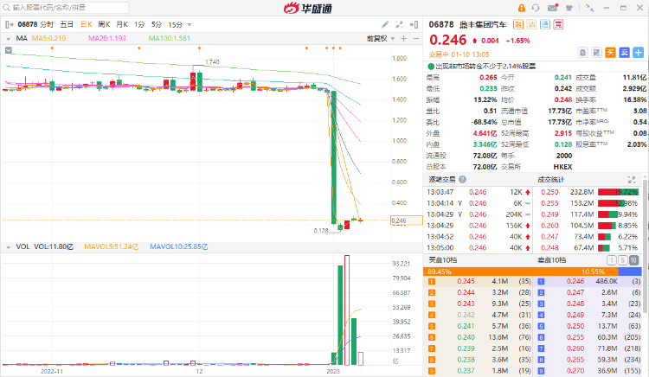Open help icon next to 逐笔交易
The image size is (649, 377).
(462, 179)
